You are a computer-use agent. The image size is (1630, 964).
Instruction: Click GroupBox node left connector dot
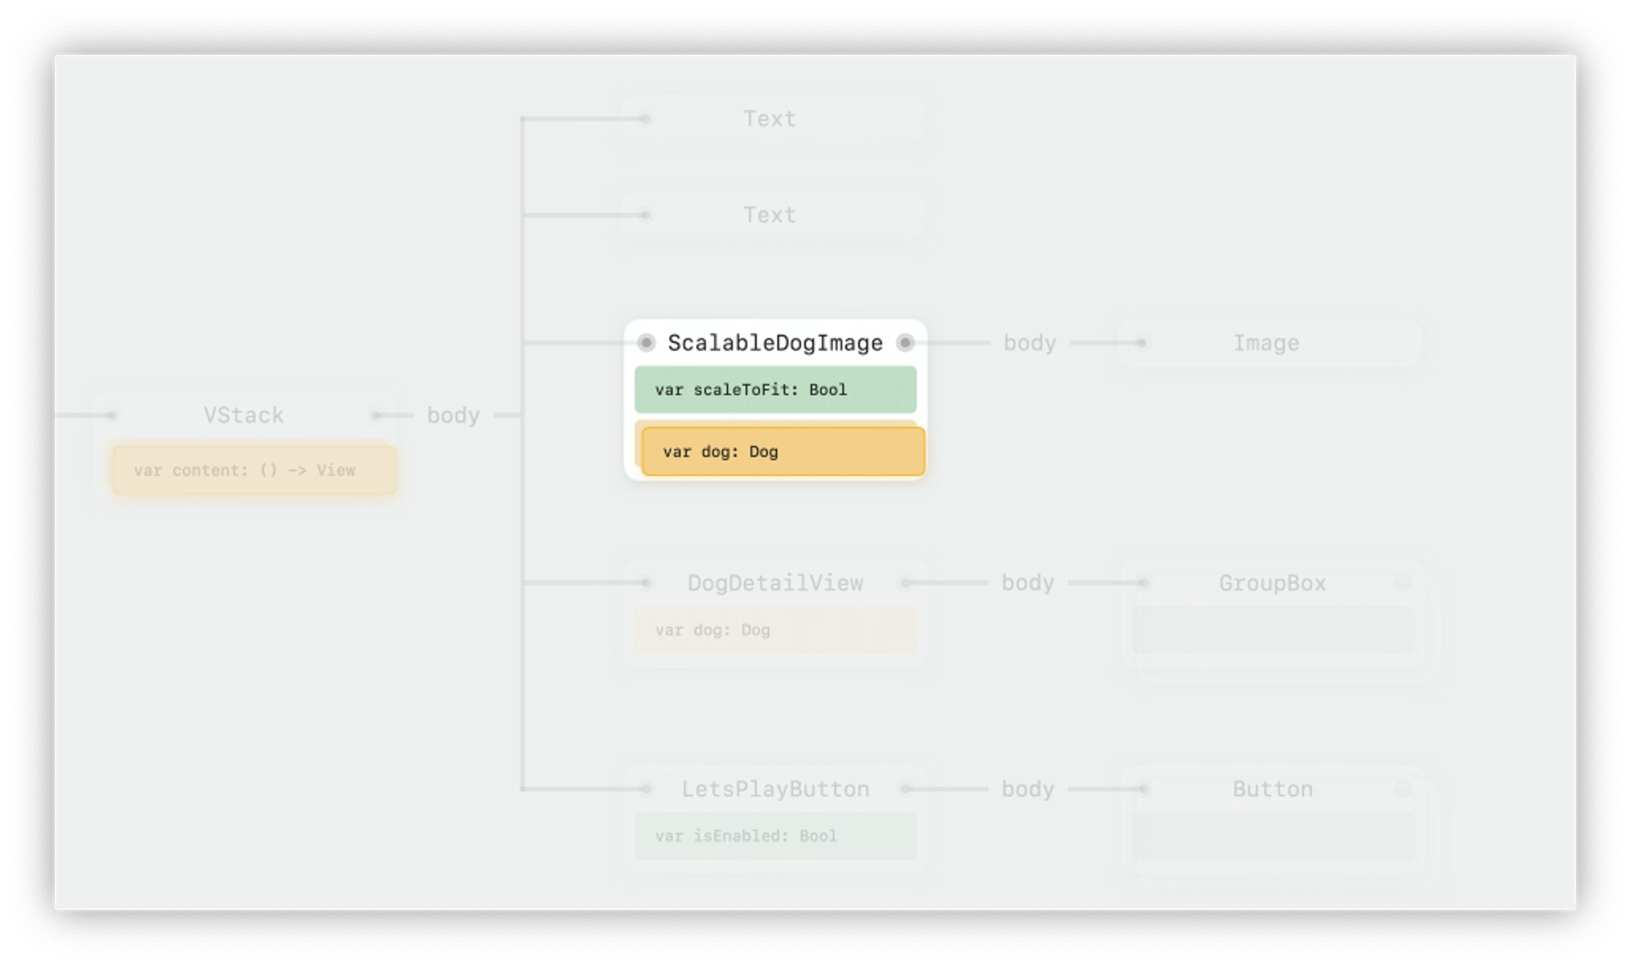tap(1143, 583)
